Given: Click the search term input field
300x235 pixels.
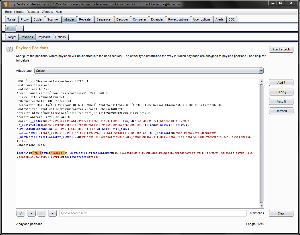Looking at the screenshot, I should coord(153,213).
